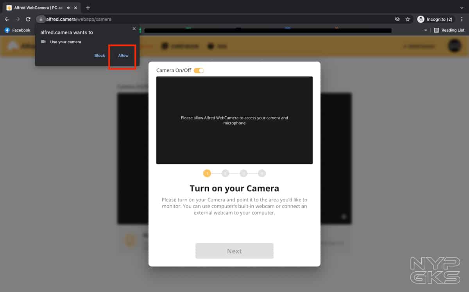Click the "Turn on your Camera" heading

tap(234, 189)
